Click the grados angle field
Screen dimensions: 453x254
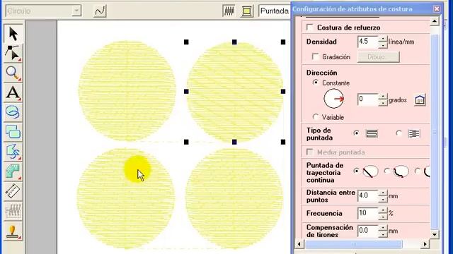(367, 99)
